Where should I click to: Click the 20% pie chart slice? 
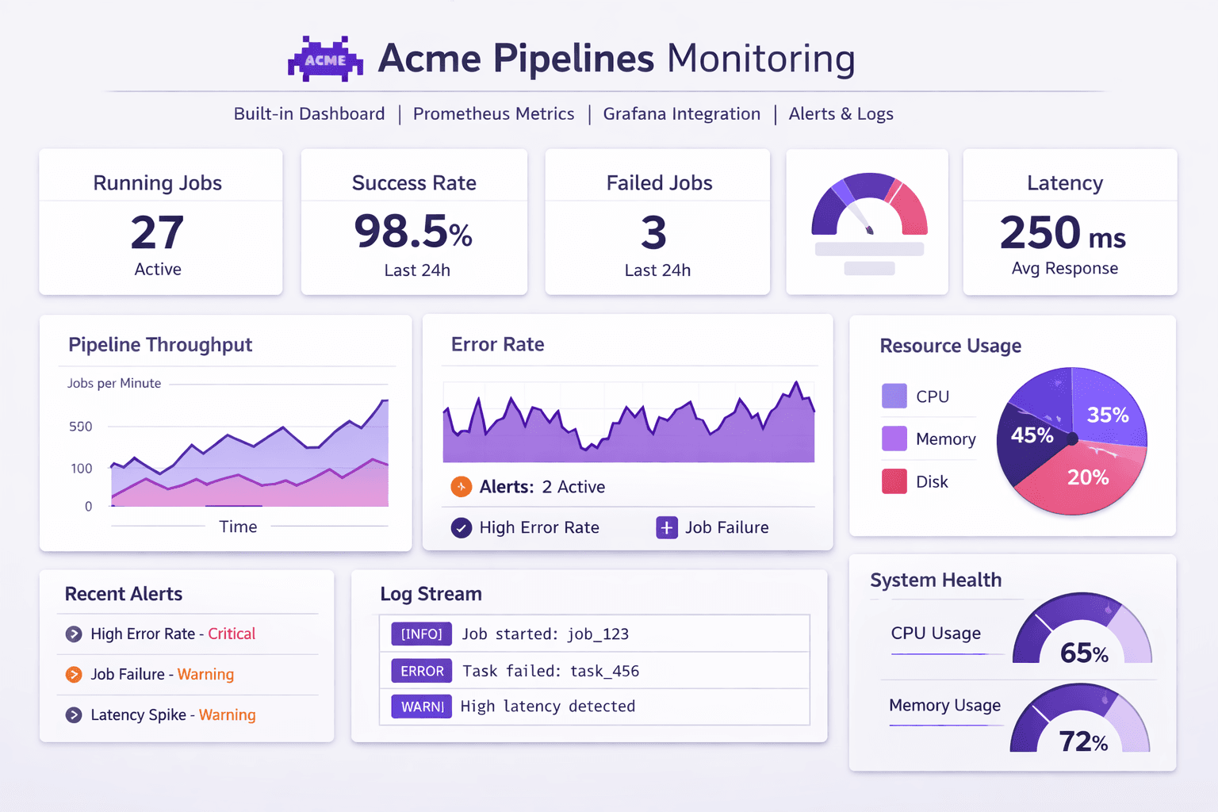pyautogui.click(x=1087, y=478)
